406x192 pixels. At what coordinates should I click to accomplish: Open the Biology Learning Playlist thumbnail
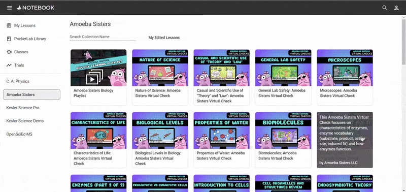(98, 68)
